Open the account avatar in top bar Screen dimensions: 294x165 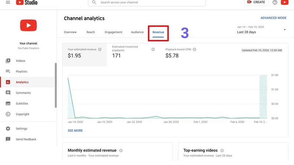(284, 2)
